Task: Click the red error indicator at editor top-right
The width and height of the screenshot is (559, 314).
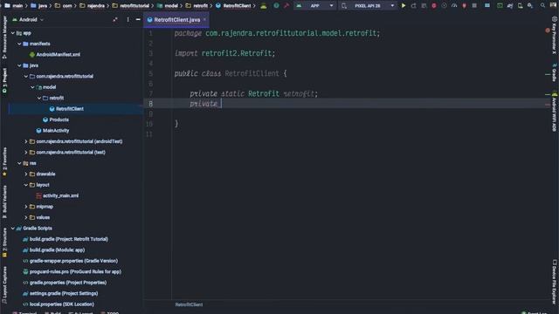Action: (548, 31)
